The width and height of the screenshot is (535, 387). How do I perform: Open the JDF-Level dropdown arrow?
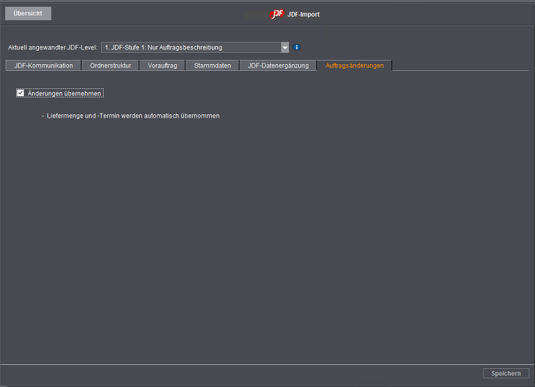pos(284,47)
